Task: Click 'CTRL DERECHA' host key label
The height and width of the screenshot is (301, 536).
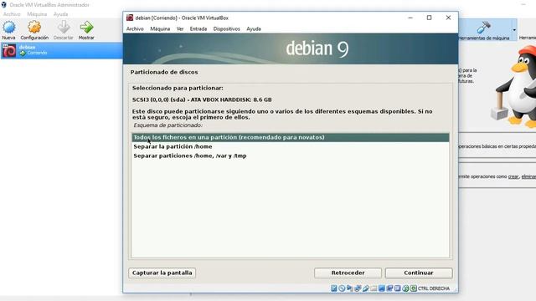Action: click(x=434, y=288)
